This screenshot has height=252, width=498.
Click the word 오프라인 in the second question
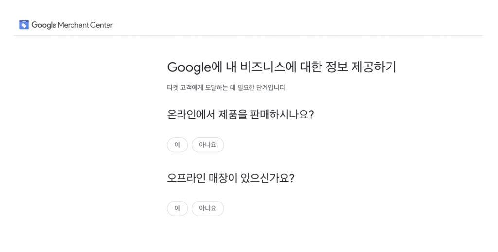pos(185,178)
